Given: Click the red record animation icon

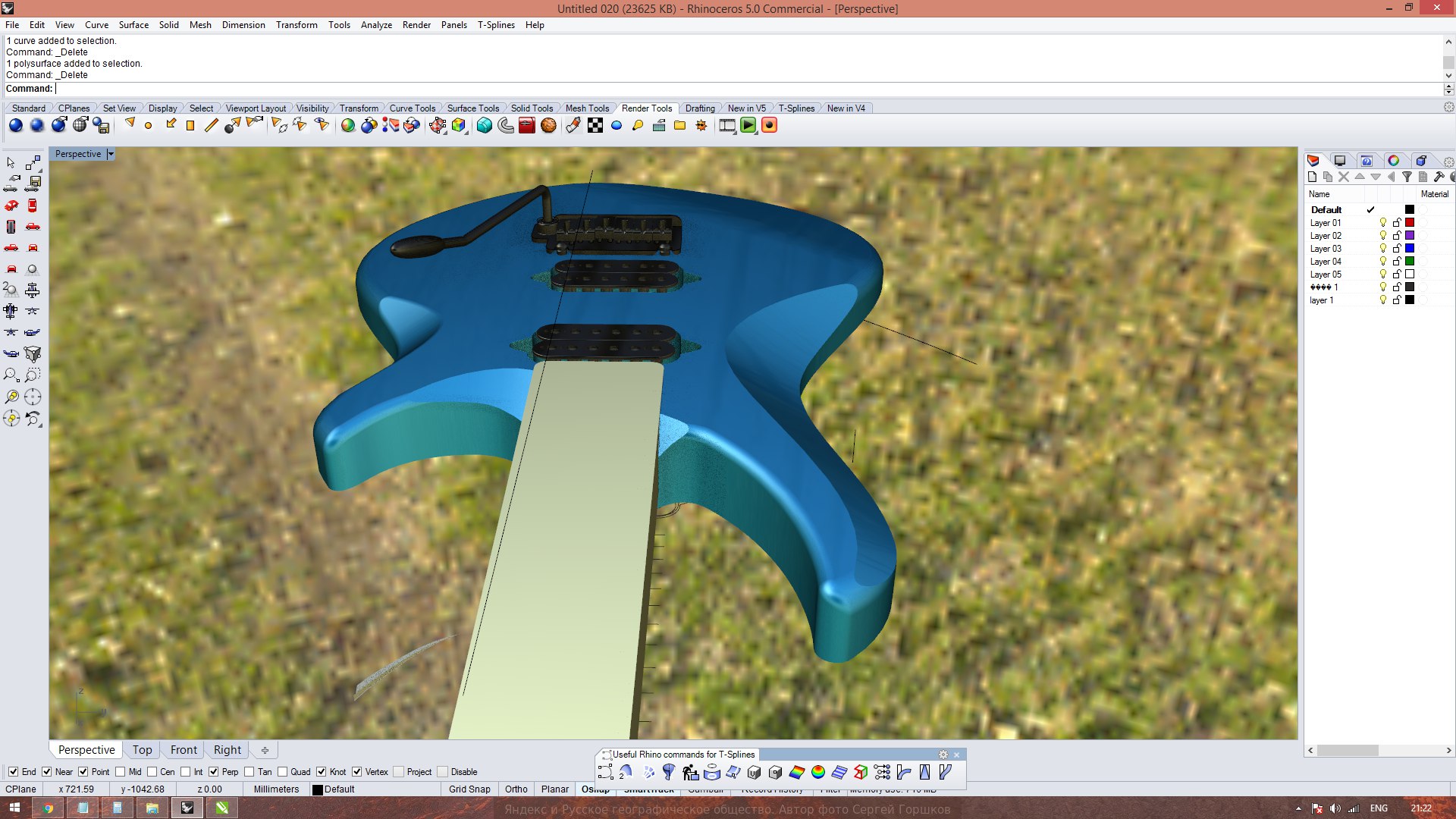Looking at the screenshot, I should (769, 126).
